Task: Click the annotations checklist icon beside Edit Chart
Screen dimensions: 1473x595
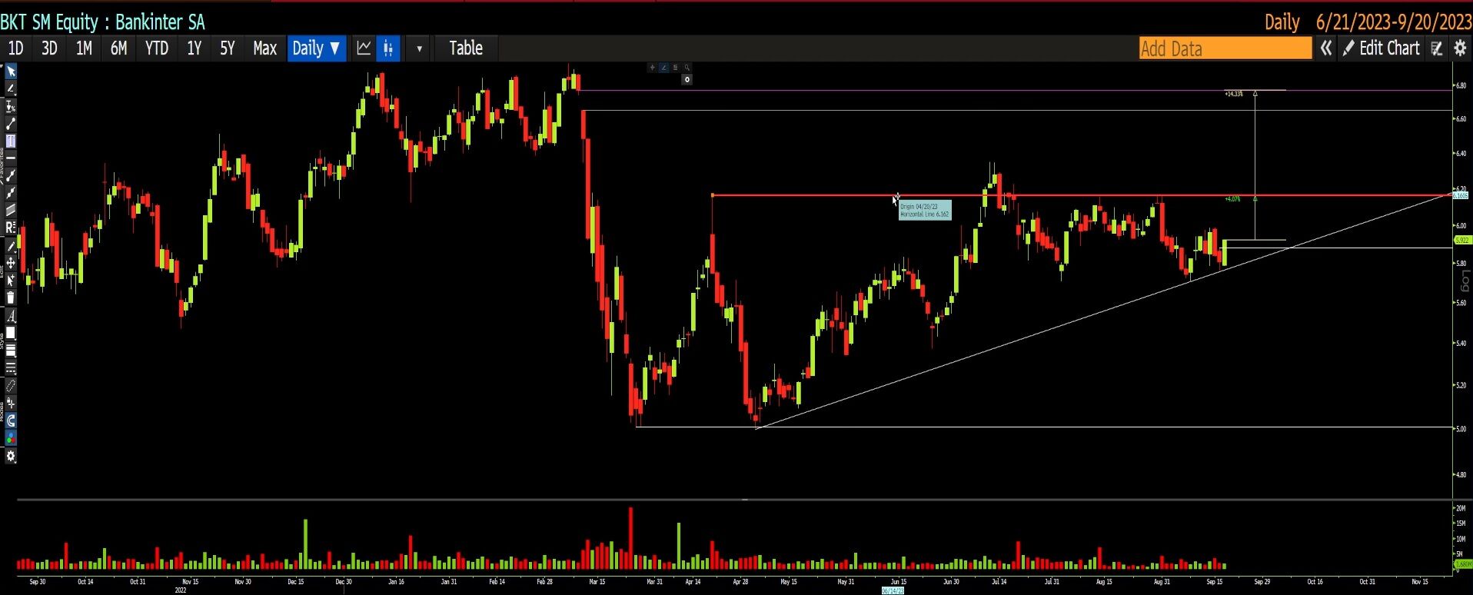Action: coord(1436,48)
